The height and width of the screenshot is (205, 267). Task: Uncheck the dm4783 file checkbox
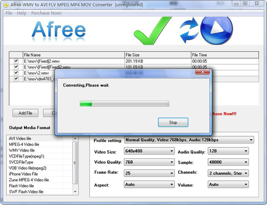click(x=16, y=79)
